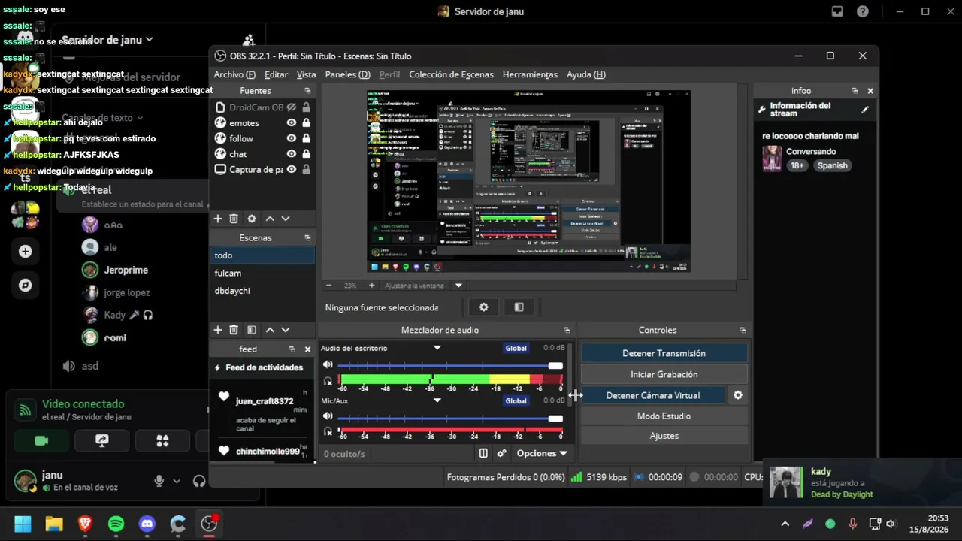Lock the Captura de pa source
The width and height of the screenshot is (962, 541).
[x=306, y=170]
